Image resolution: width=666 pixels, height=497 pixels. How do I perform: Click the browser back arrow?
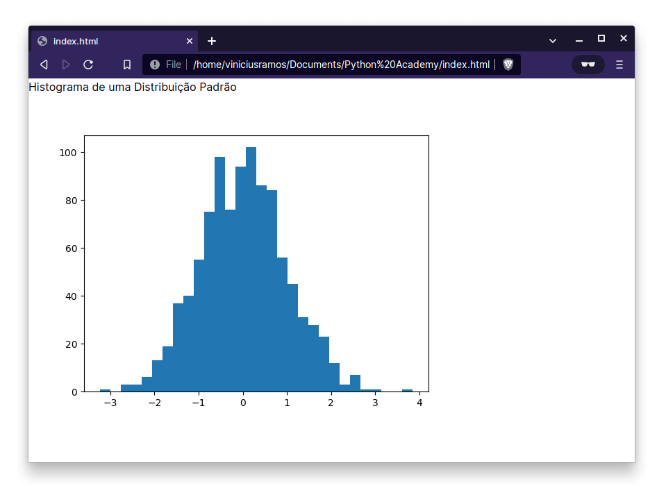(x=44, y=65)
